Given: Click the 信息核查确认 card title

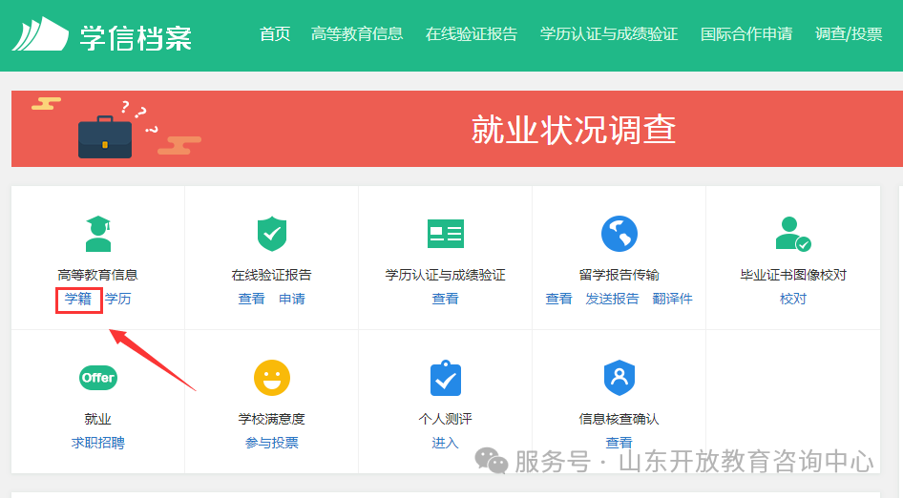Looking at the screenshot, I should 619,419.
